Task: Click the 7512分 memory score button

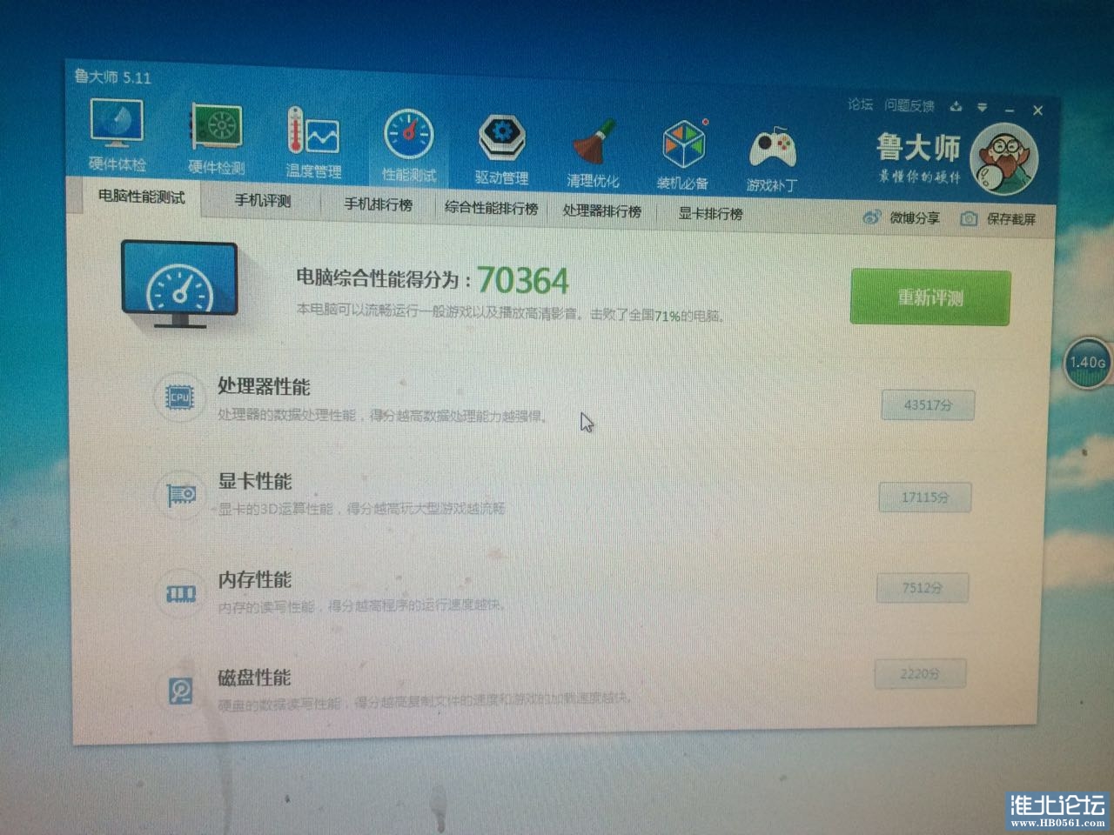Action: click(922, 587)
